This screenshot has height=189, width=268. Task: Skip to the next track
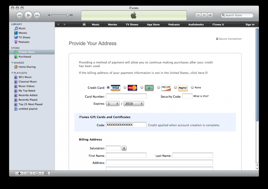pos(37,15)
